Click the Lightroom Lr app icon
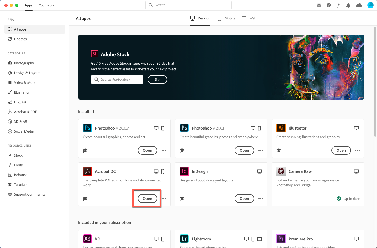The image size is (377, 248). pos(184,239)
